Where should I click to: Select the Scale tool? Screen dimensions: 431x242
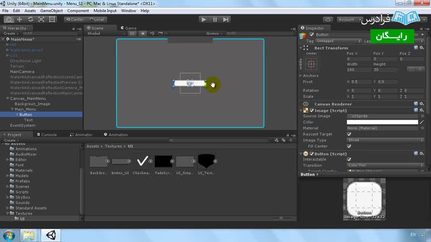41,20
